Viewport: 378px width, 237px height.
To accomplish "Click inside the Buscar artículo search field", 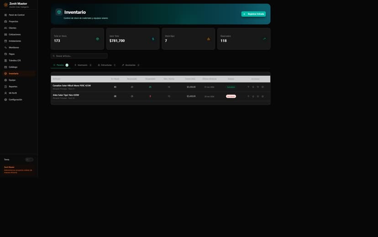I will (x=79, y=56).
